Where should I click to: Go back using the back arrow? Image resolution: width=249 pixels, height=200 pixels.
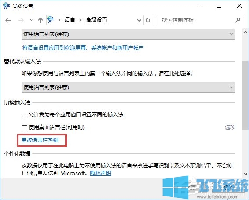[8, 20]
